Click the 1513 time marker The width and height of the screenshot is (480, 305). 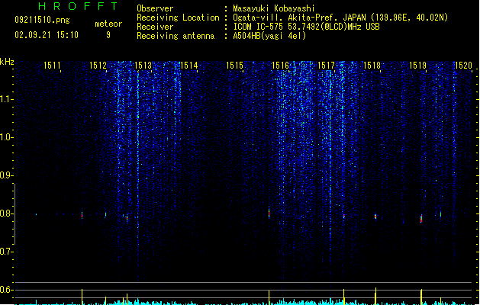(x=143, y=66)
